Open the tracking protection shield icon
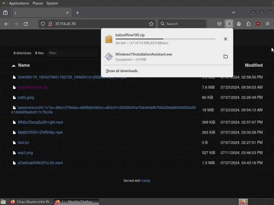Viewport: 274px width, 205px height. pyautogui.click(x=43, y=24)
